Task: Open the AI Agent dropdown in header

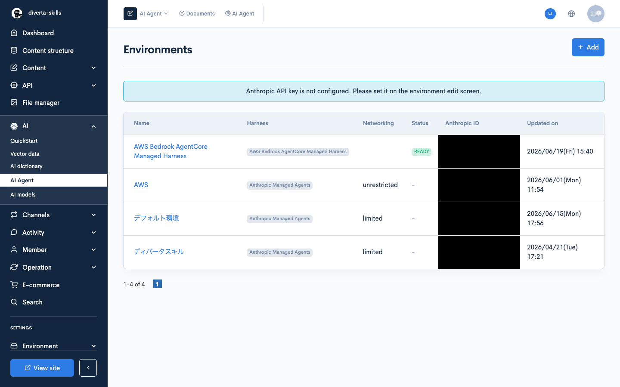Action: coord(154,14)
